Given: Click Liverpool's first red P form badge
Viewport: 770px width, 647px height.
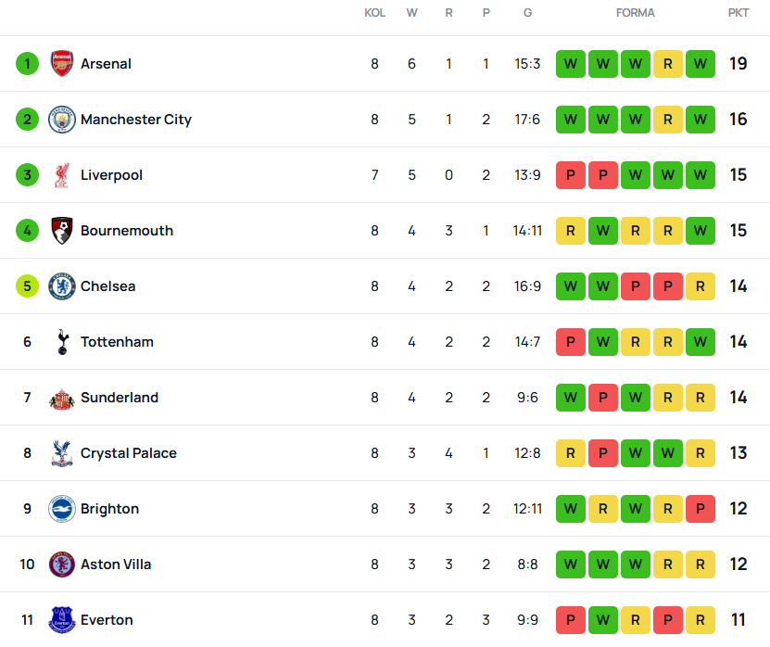Looking at the screenshot, I should [x=571, y=175].
